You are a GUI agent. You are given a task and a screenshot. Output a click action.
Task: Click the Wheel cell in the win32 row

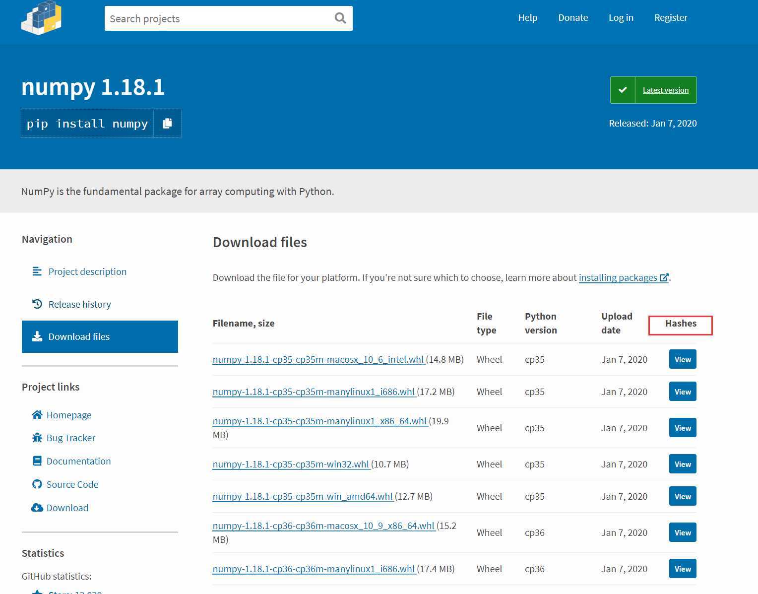(x=489, y=464)
